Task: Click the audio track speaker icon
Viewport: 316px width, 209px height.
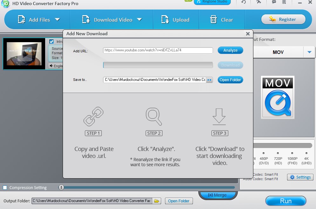Action: pyautogui.click(x=51, y=66)
